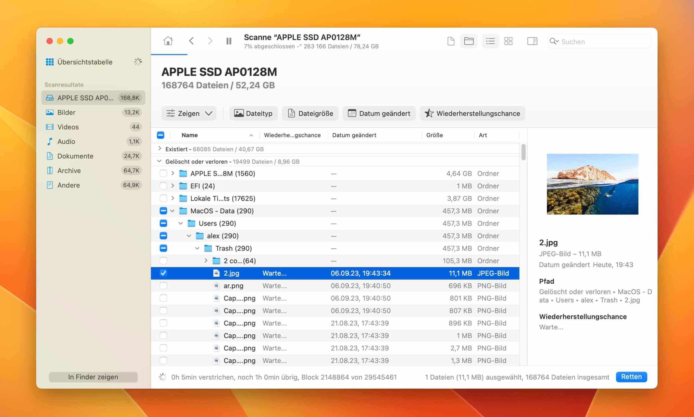The height and width of the screenshot is (417, 694).
Task: Show Archive category
Action: [93, 171]
